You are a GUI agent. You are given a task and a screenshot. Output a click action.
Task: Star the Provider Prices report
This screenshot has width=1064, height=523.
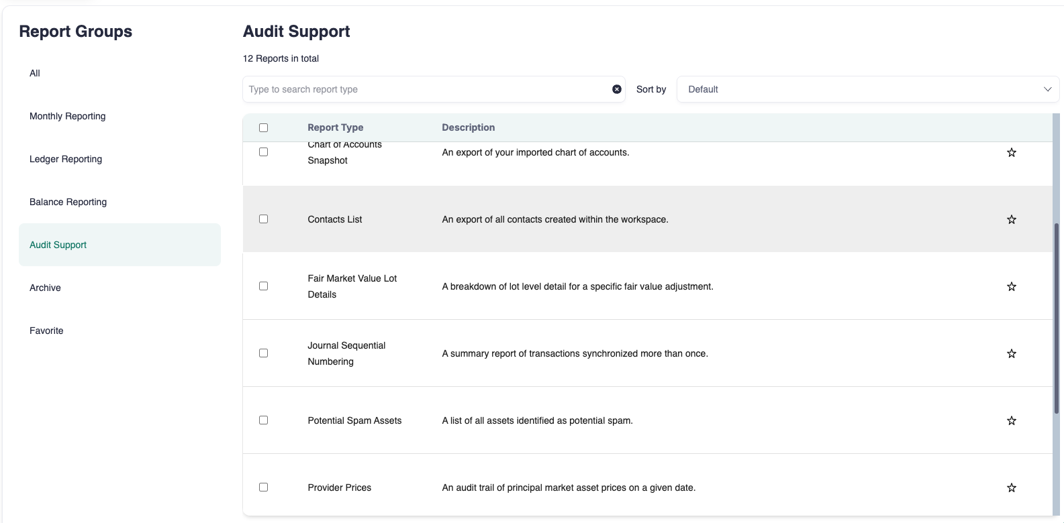(1011, 487)
